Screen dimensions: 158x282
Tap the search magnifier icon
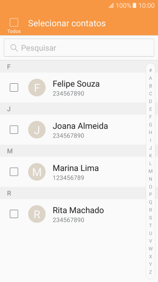[14, 48]
